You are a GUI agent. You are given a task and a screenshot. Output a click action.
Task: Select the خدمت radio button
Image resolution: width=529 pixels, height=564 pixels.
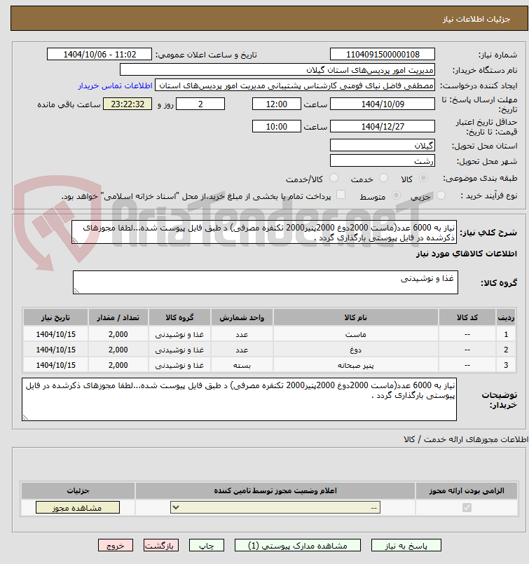384,178
